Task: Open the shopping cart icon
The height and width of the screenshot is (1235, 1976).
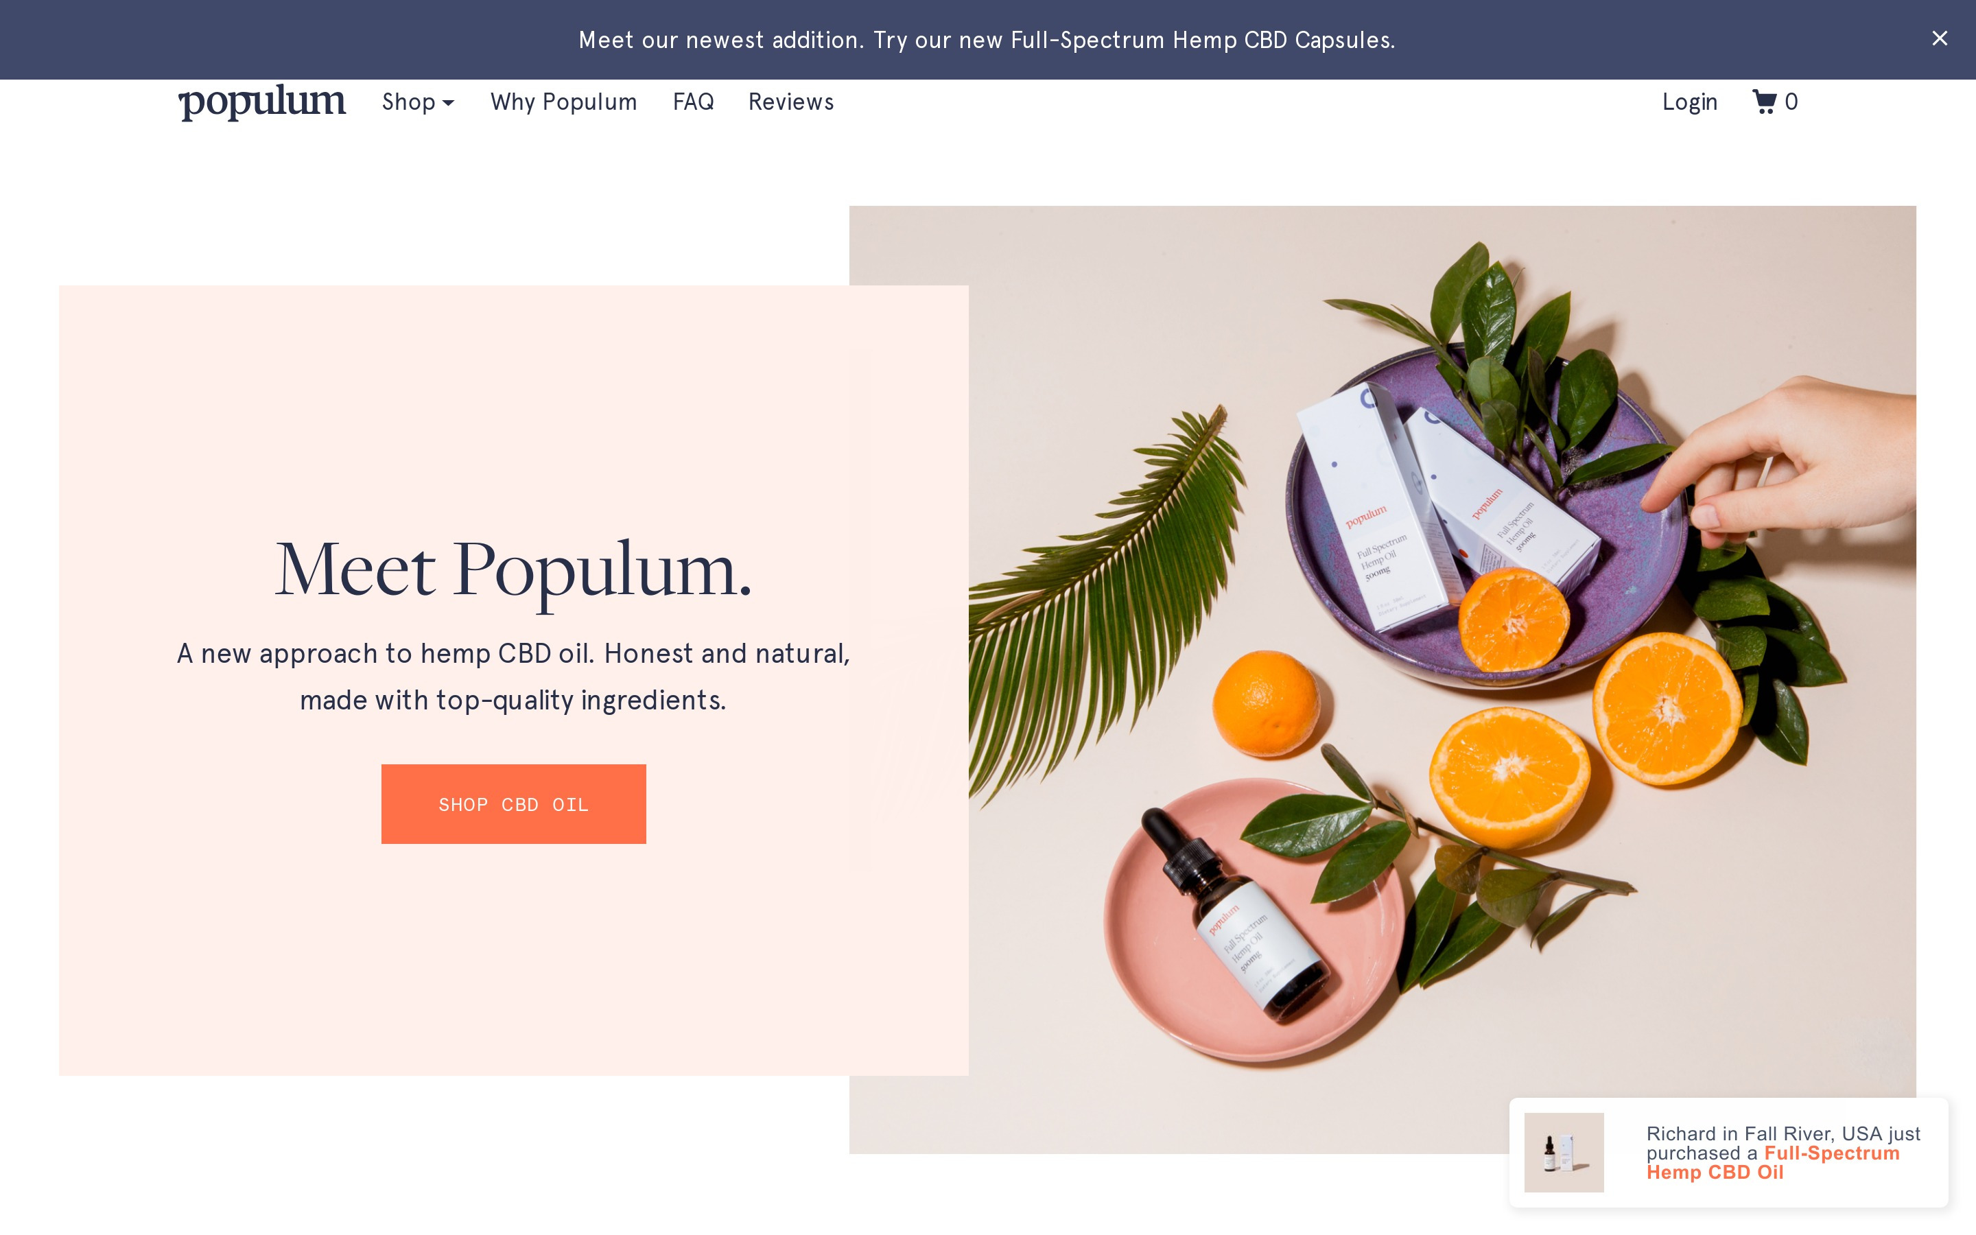Action: coord(1764,102)
